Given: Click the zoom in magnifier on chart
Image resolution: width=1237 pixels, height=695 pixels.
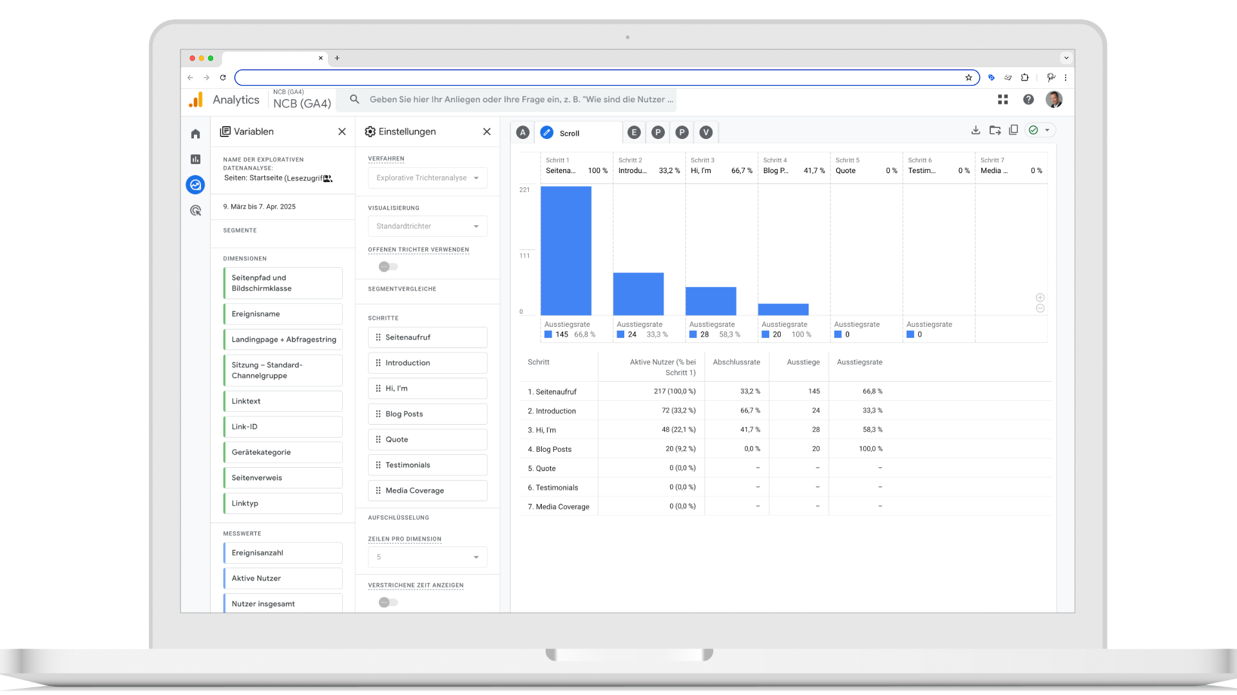Looking at the screenshot, I should [x=1040, y=297].
